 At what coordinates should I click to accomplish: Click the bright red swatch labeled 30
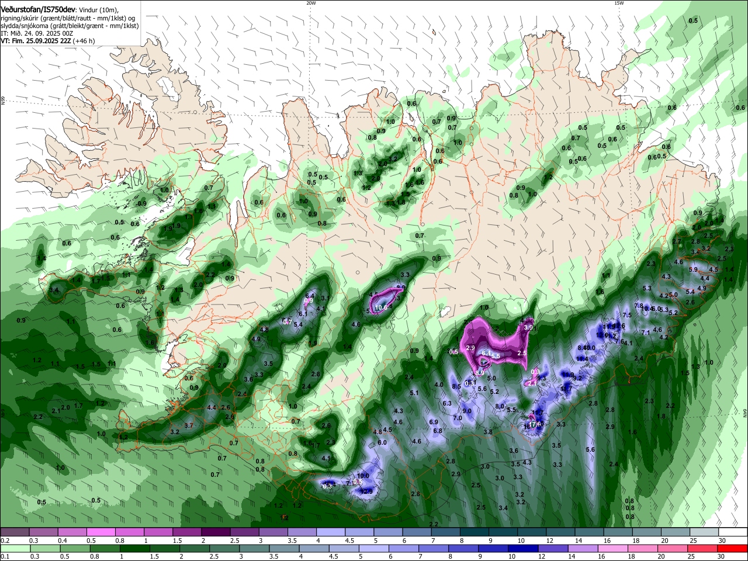point(733,548)
